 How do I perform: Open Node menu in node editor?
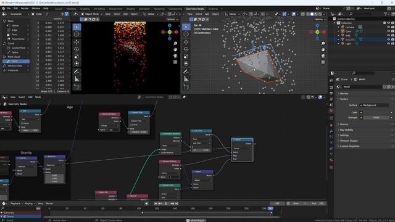(x=38, y=97)
